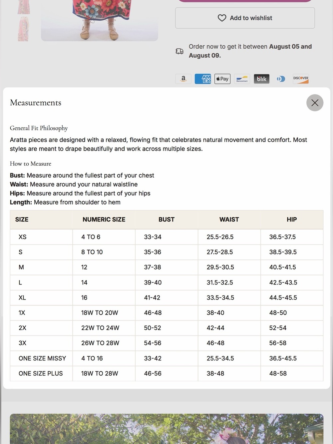
Task: Click hip value "48-58"
Action: pos(278,373)
